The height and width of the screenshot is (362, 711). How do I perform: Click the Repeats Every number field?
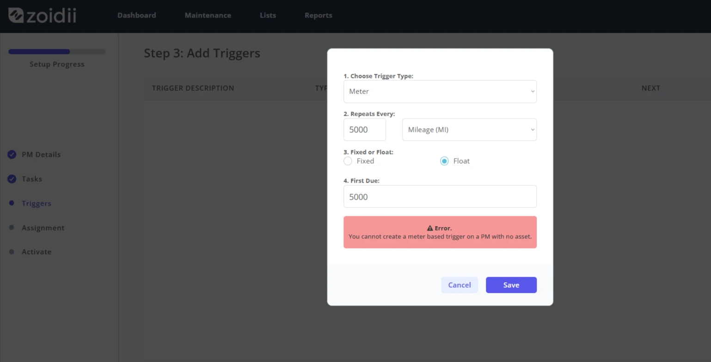pos(365,130)
